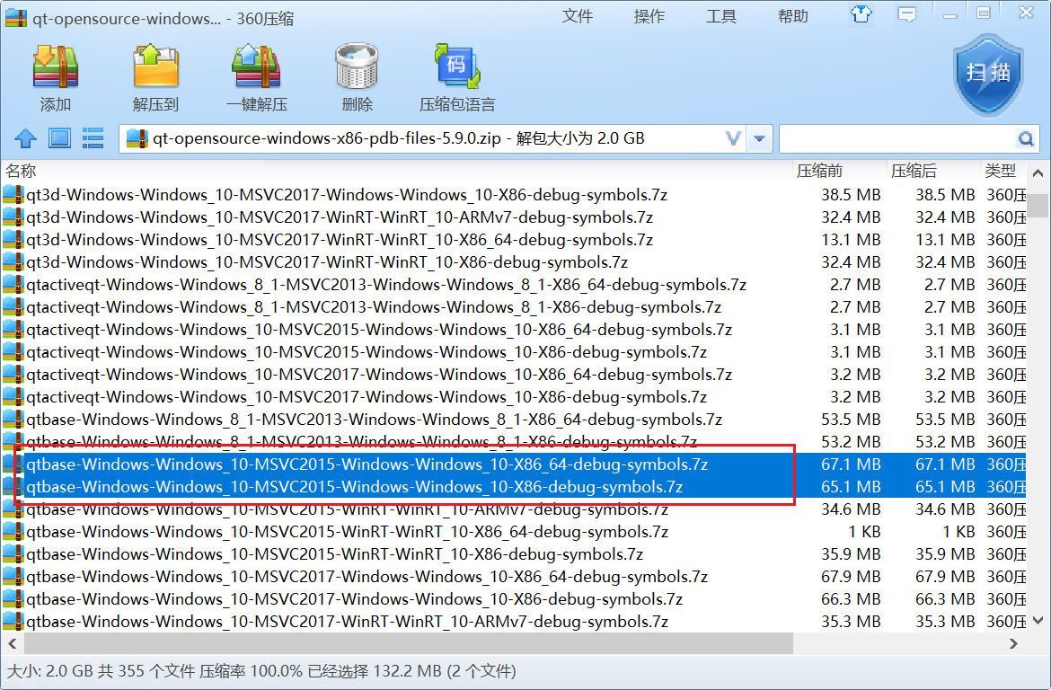Click the archive icon inside the address bar

137,138
